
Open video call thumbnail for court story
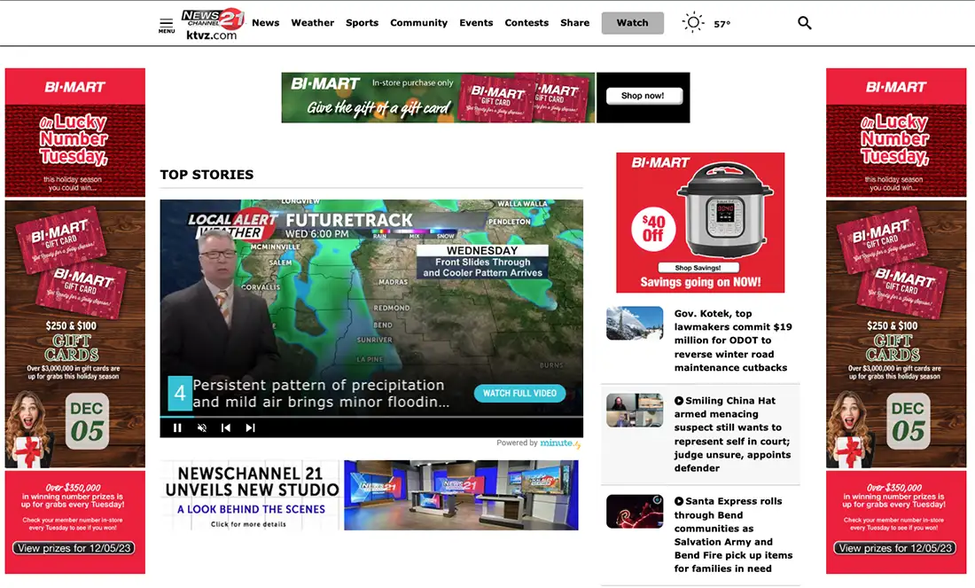pos(635,410)
